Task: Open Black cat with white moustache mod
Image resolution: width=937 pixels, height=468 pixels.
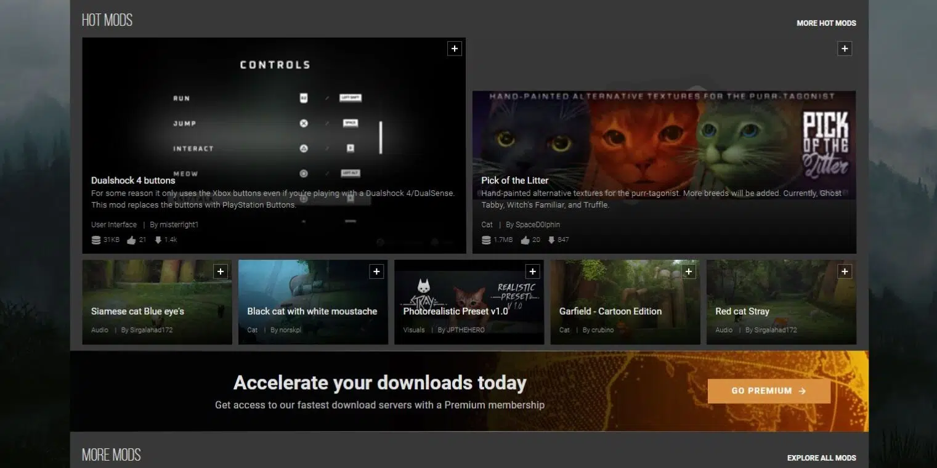Action: click(x=312, y=312)
